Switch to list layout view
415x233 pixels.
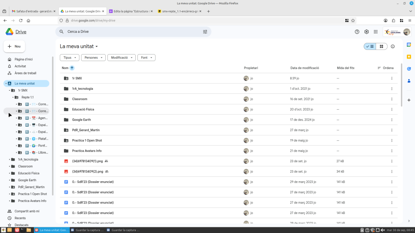[370, 47]
